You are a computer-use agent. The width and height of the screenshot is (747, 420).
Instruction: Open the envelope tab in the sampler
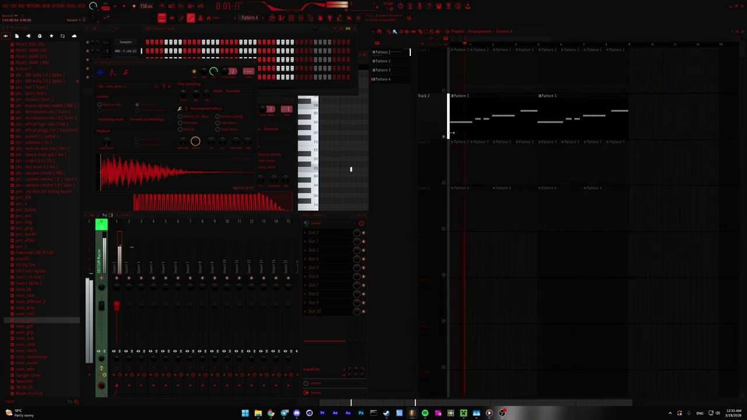(113, 72)
